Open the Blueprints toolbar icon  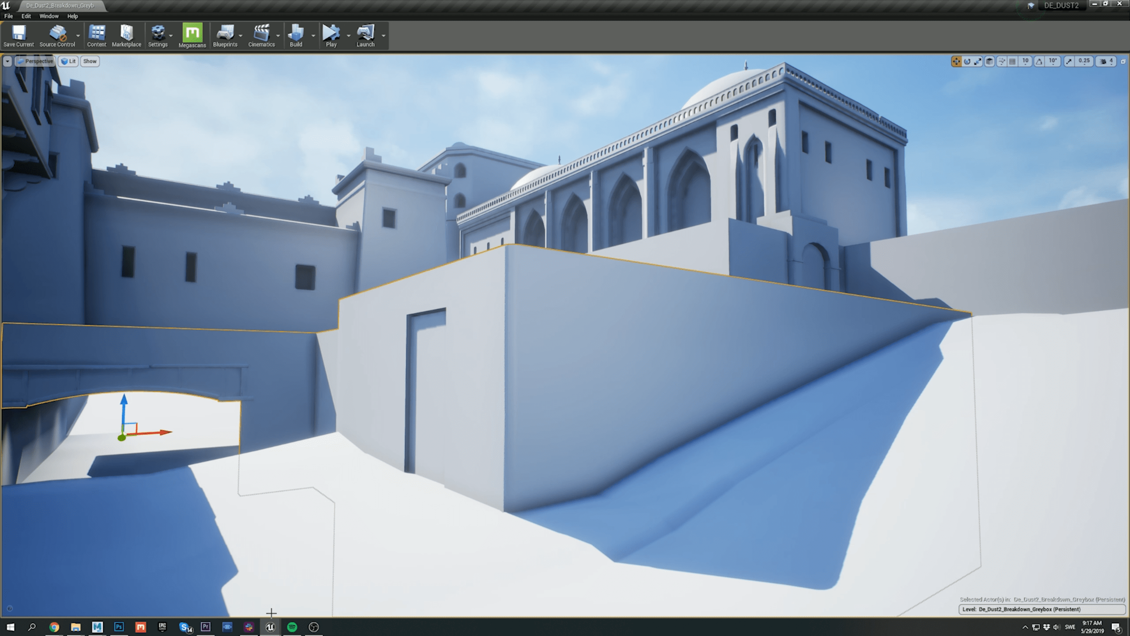225,35
